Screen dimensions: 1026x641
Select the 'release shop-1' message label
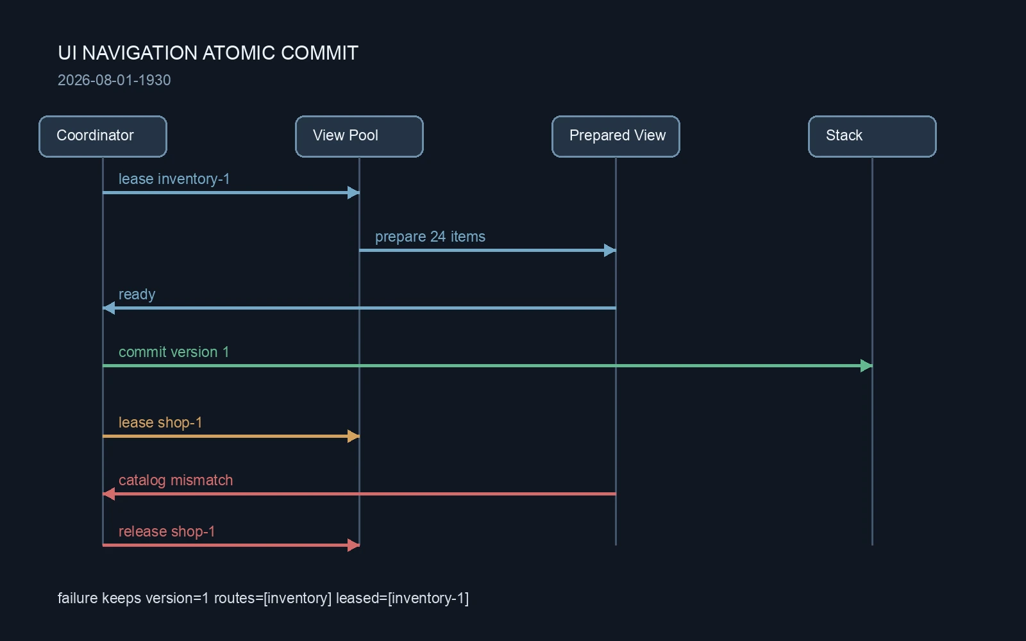click(x=167, y=532)
